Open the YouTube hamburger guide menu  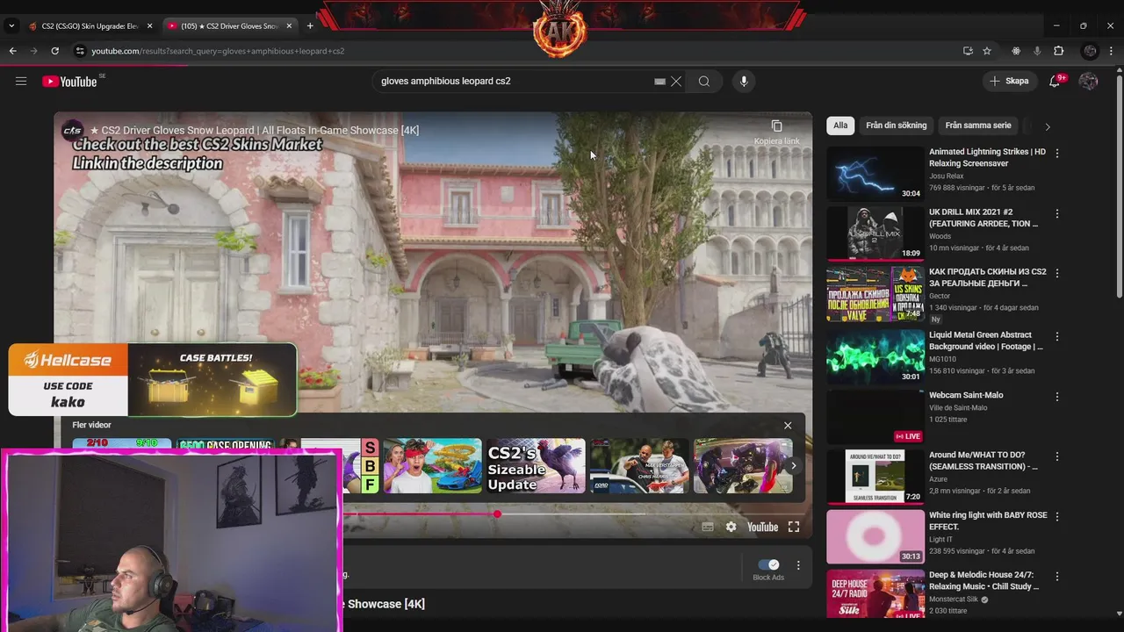pos(21,82)
